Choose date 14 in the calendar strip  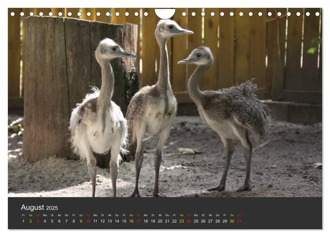point(117,221)
